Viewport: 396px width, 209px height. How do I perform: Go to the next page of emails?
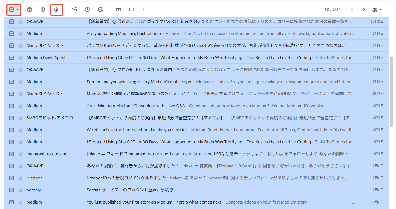364,9
